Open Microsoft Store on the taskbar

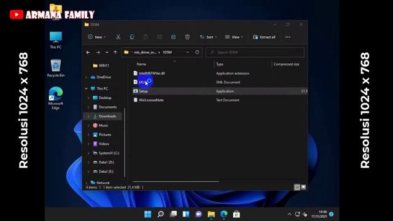pyautogui.click(x=236, y=214)
